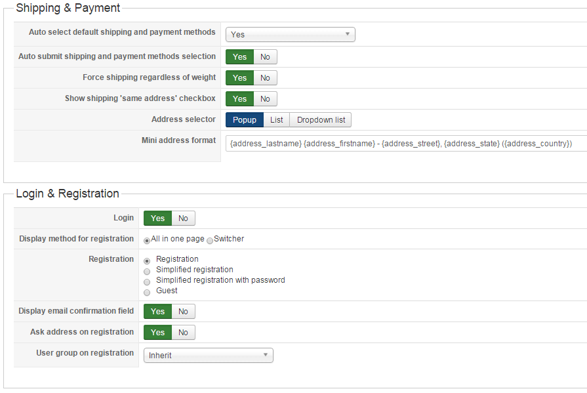The image size is (587, 393).
Task: Choose List as address selector
Action: pyautogui.click(x=277, y=120)
